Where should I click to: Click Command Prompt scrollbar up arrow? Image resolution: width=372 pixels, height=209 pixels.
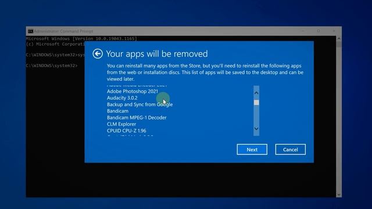click(339, 38)
